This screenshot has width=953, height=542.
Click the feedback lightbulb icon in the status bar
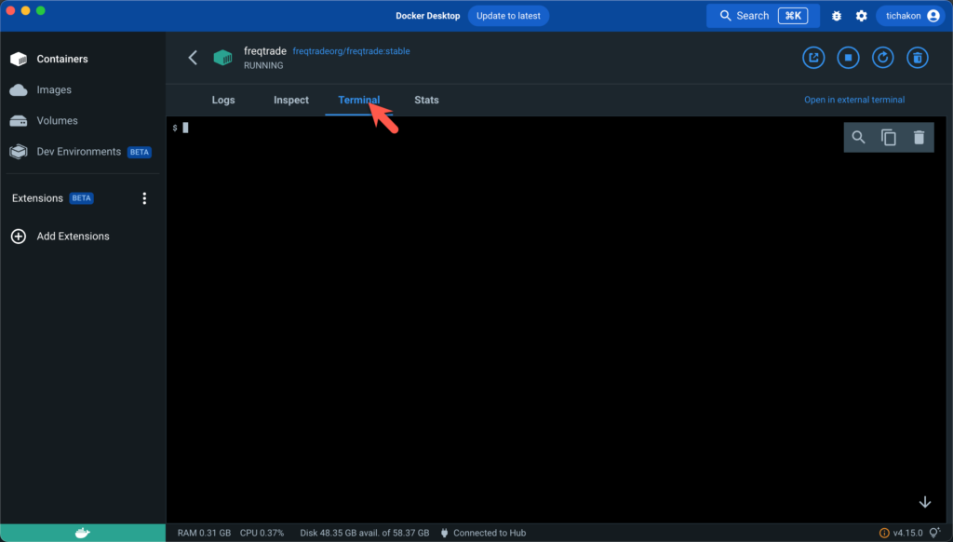tap(935, 533)
